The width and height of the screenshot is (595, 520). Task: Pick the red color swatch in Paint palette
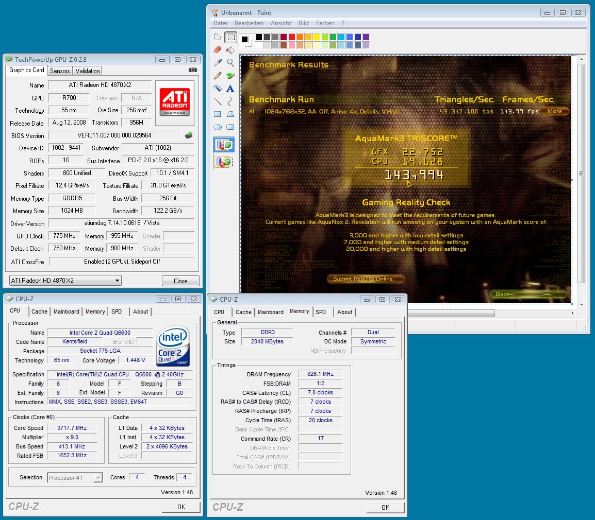[291, 37]
